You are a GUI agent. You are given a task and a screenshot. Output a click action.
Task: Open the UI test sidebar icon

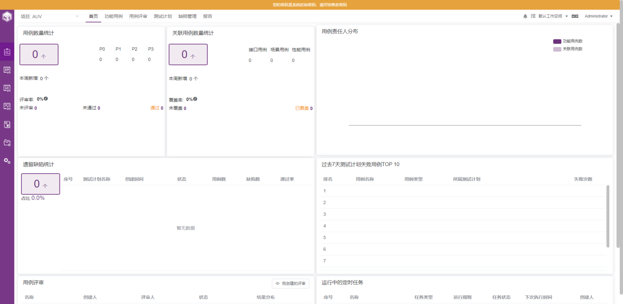coord(7,88)
